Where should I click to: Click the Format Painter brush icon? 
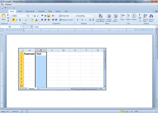pyautogui.click(x=8, y=21)
